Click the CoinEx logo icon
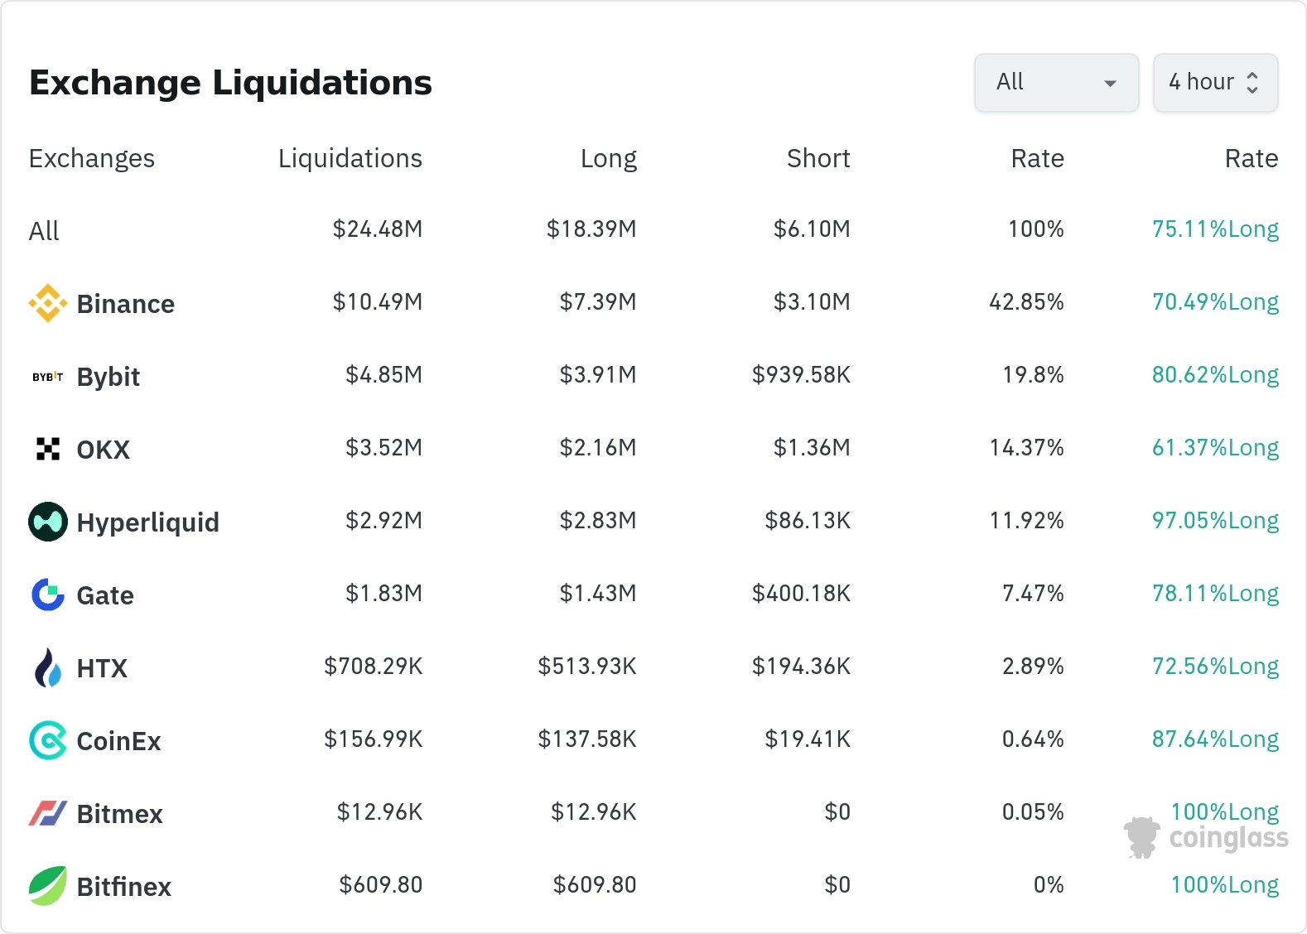 coord(48,740)
